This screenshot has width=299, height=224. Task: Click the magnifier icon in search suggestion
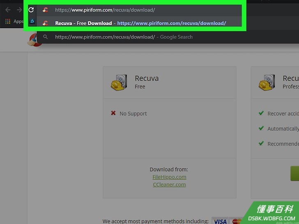click(45, 37)
